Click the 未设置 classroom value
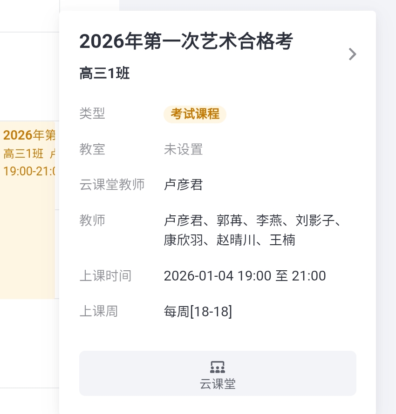This screenshot has height=414, width=396. tap(183, 149)
